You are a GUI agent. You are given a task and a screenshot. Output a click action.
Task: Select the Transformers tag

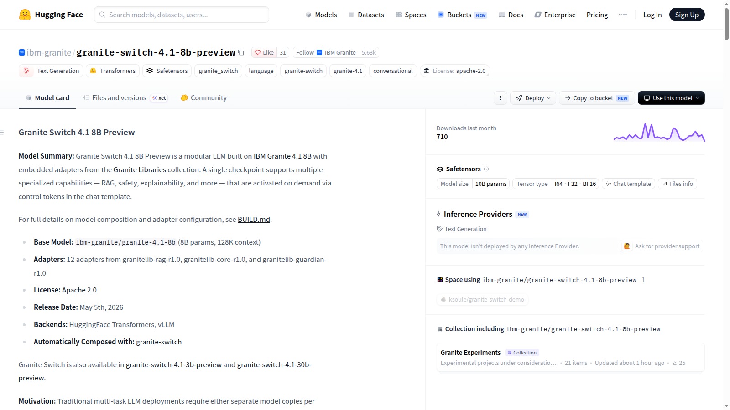pos(113,71)
